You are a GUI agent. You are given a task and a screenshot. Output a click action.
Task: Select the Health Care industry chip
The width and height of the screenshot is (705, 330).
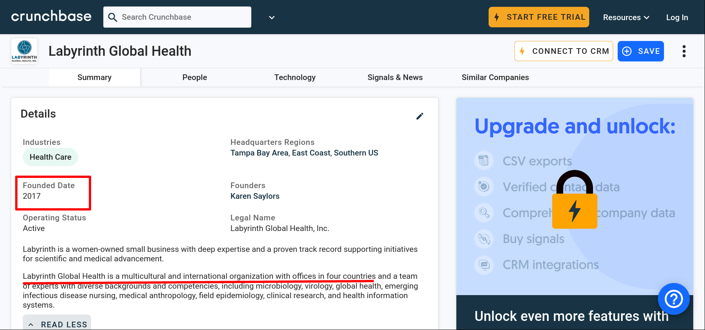[x=50, y=157]
